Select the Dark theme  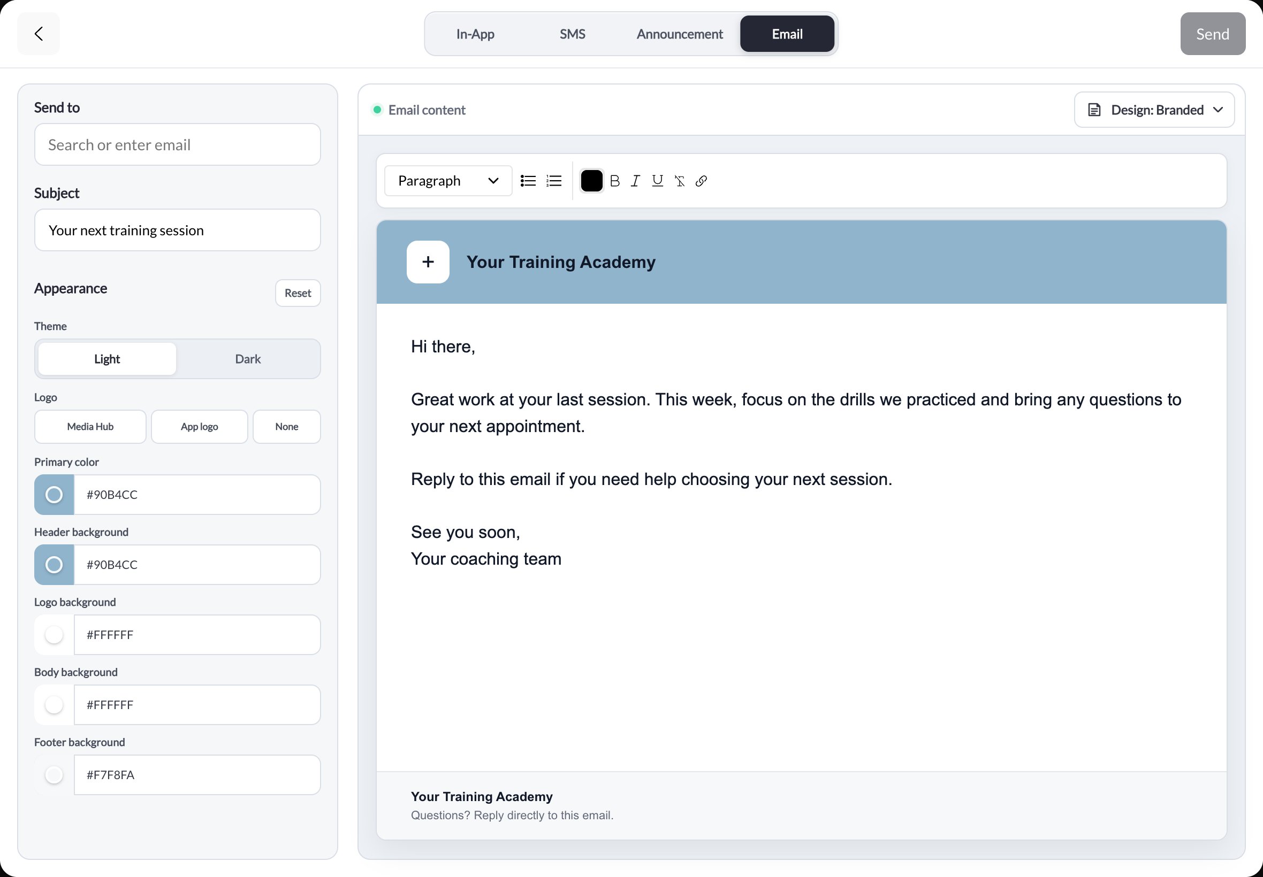click(248, 359)
